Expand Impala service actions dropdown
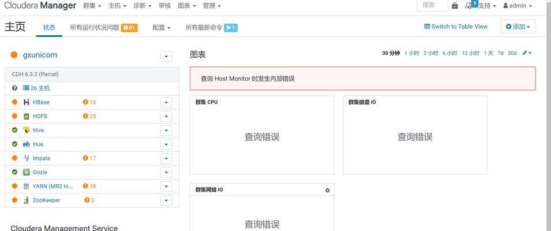Viewport: 551px width, 231px height. pyautogui.click(x=166, y=159)
